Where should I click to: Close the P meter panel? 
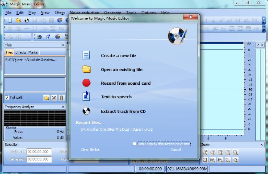[262, 45]
